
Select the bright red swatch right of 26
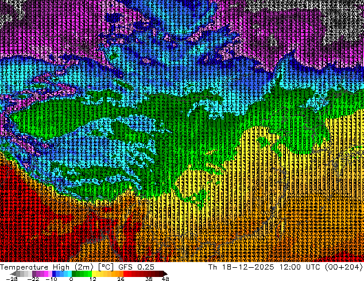125,274
